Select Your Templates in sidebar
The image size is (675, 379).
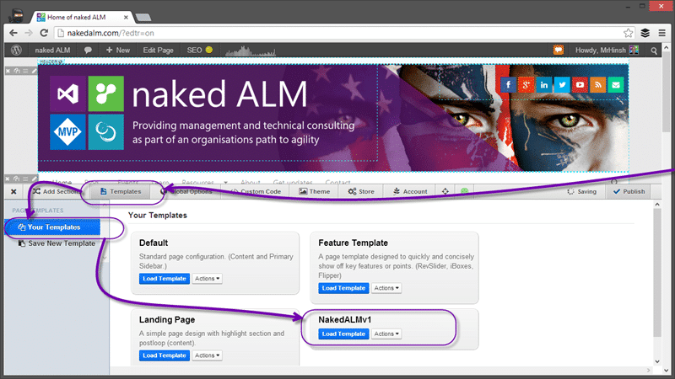52,227
